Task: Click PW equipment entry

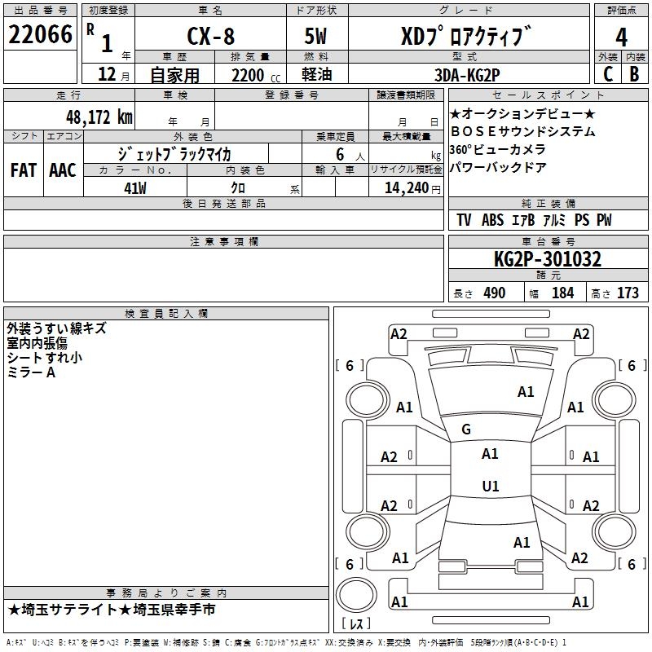Action: point(604,220)
